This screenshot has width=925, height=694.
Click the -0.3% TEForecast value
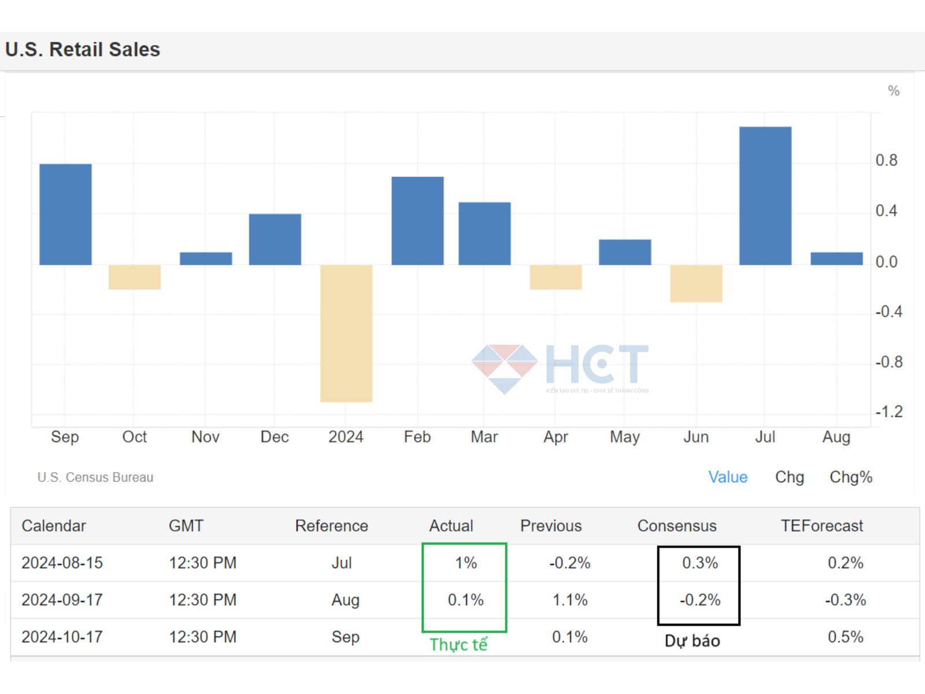845,600
